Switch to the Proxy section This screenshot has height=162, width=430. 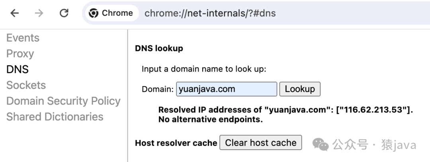(x=20, y=54)
